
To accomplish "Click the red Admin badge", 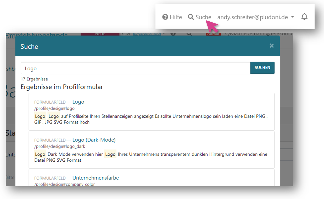I will click(213, 34).
